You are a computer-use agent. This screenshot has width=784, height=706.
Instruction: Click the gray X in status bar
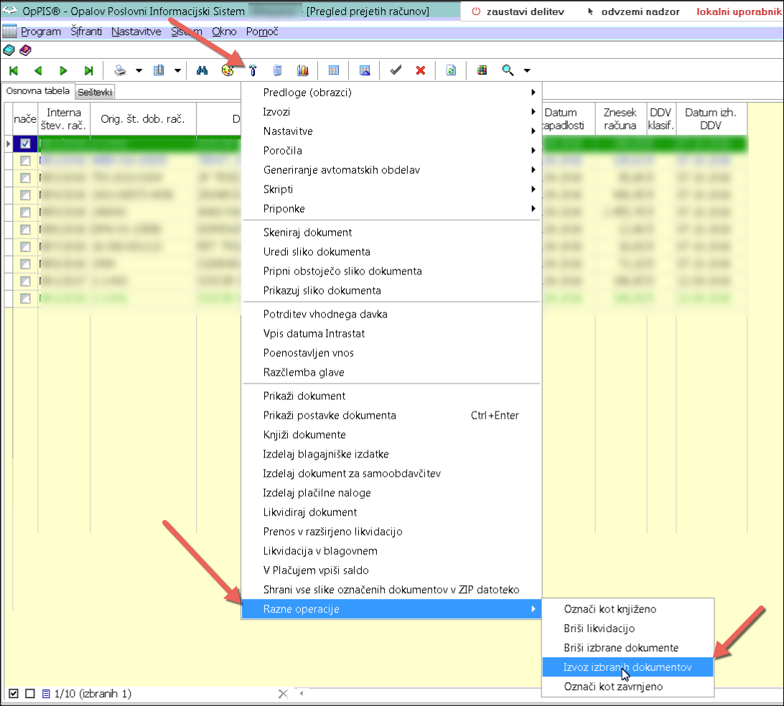pyautogui.click(x=283, y=694)
